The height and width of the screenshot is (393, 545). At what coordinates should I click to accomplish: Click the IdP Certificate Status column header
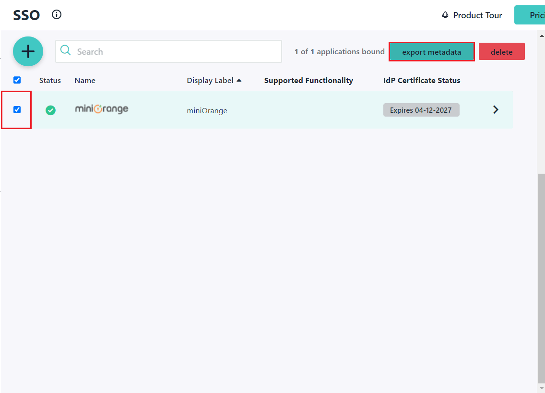(422, 80)
